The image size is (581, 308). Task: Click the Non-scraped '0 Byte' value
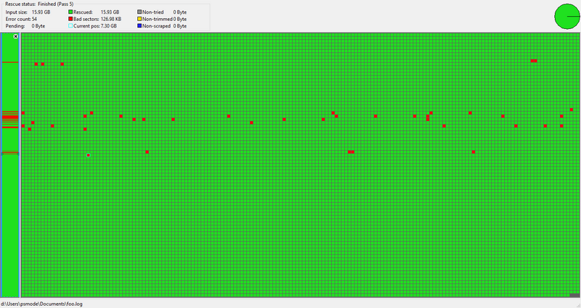point(179,26)
